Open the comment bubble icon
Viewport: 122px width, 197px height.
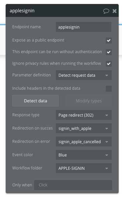click(106, 11)
